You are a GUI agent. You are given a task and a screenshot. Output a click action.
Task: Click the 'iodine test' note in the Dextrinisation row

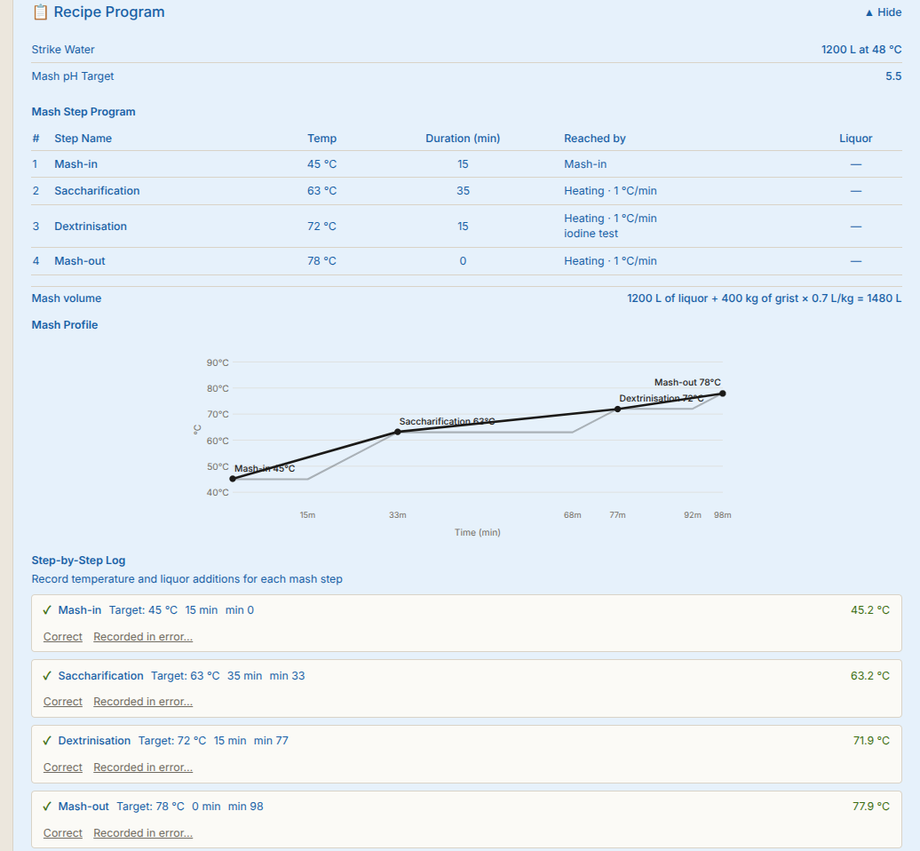click(591, 234)
